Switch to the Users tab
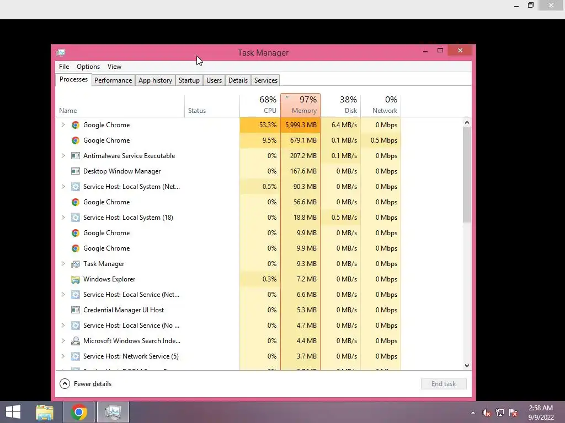This screenshot has width=565, height=423. [x=214, y=80]
